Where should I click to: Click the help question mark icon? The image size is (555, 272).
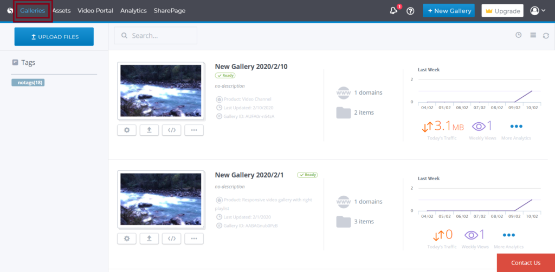pos(410,11)
